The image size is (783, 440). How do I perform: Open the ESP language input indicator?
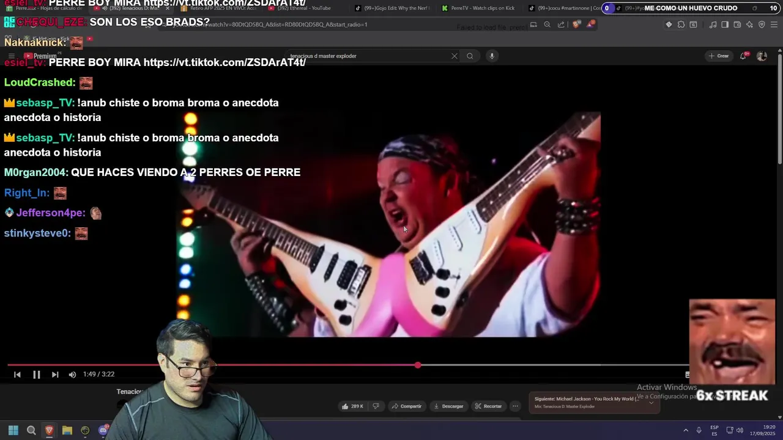pyautogui.click(x=714, y=430)
